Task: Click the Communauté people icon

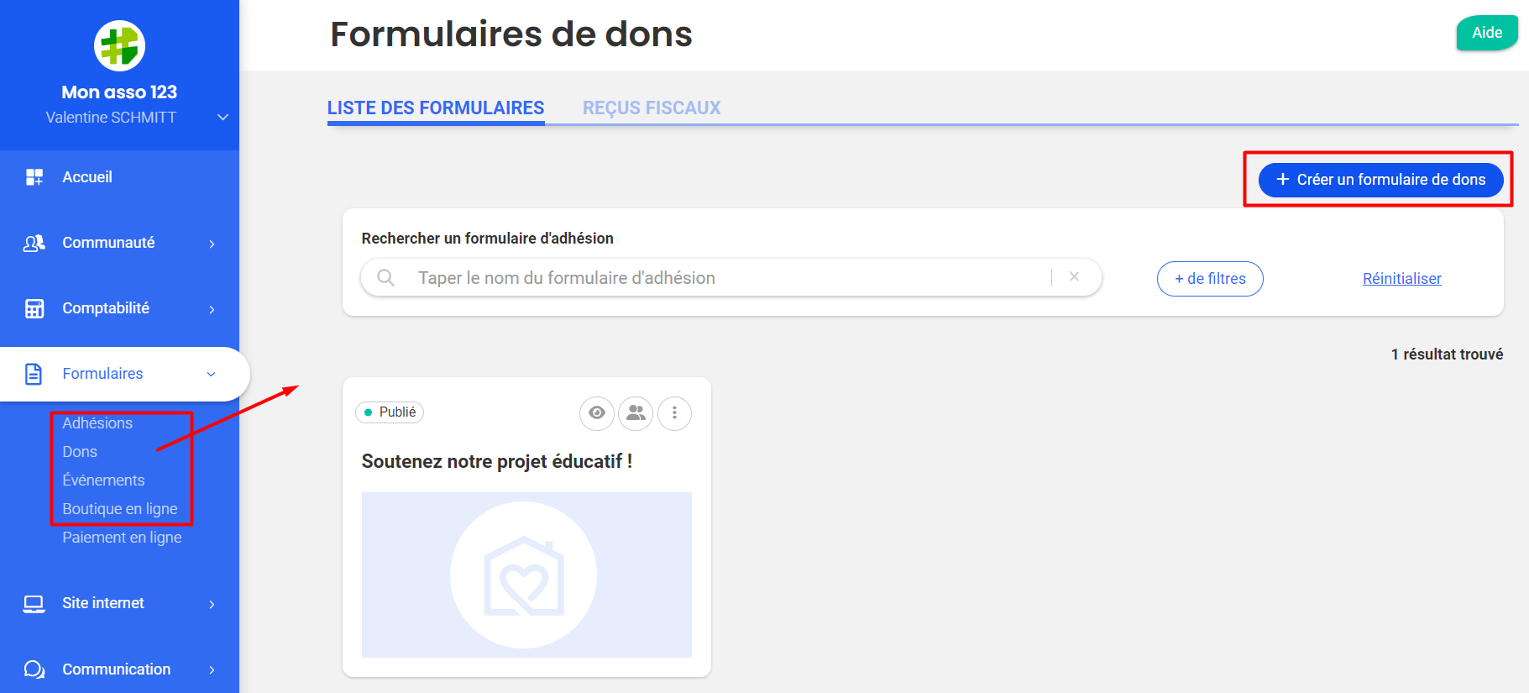Action: pyautogui.click(x=34, y=243)
